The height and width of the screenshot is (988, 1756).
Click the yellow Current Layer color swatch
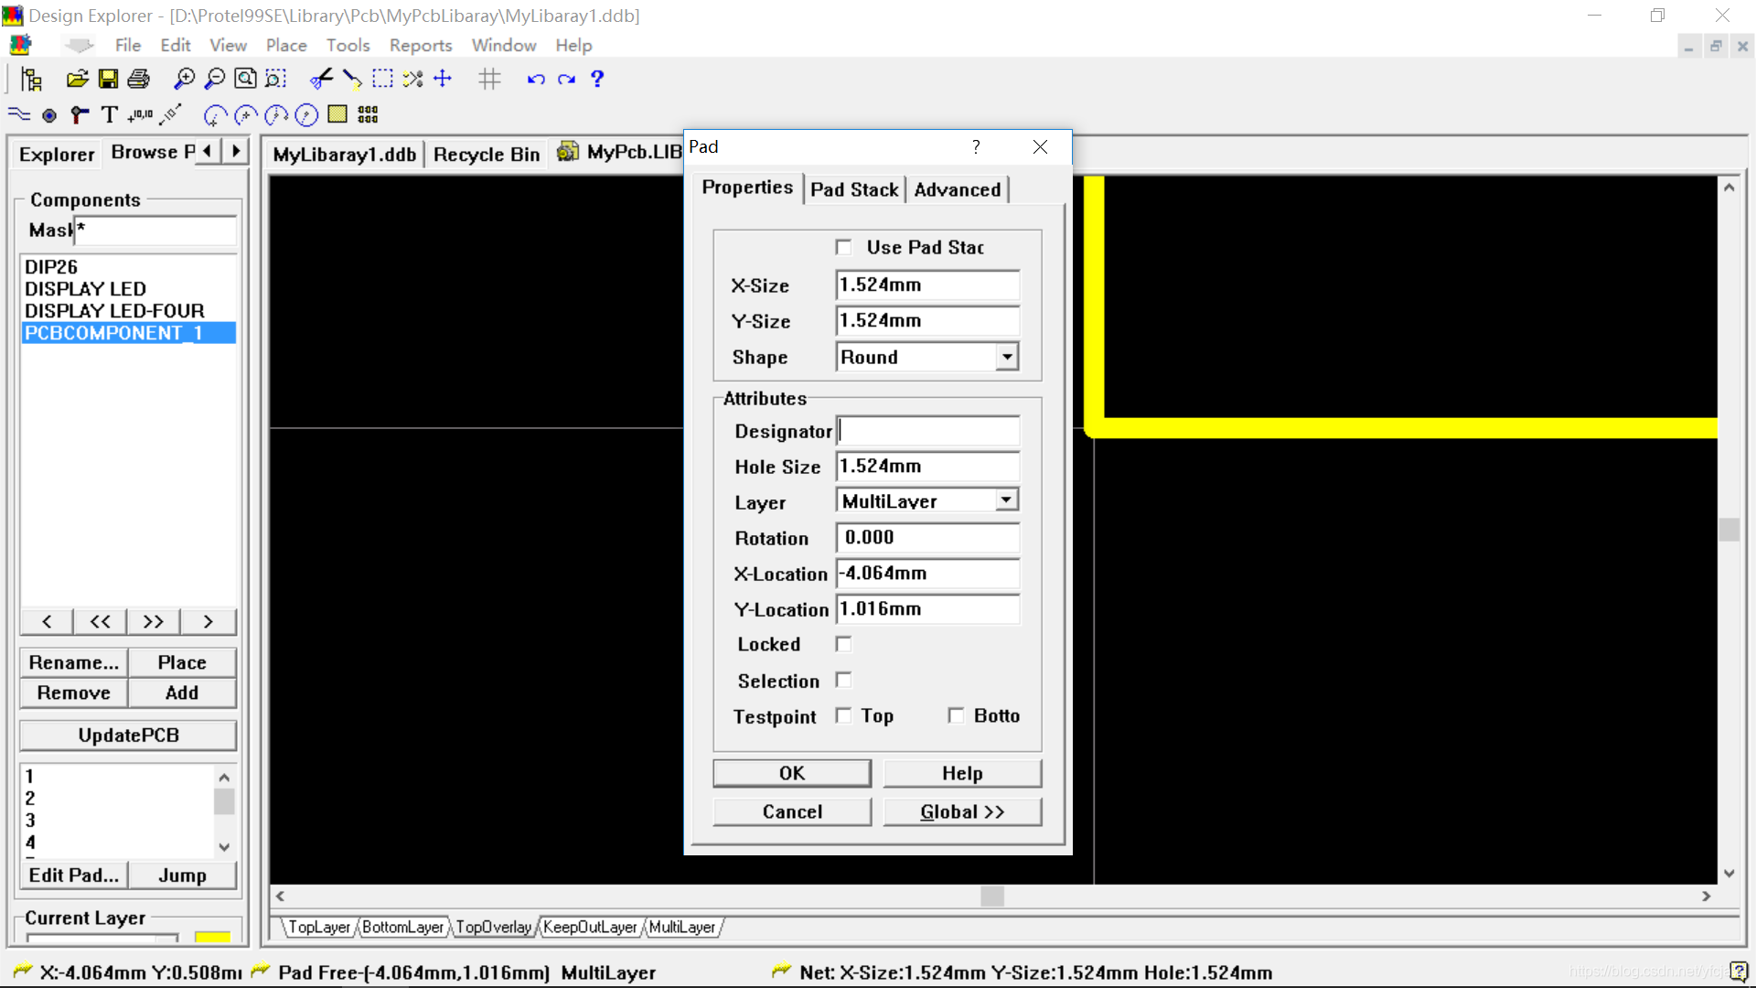coord(212,937)
